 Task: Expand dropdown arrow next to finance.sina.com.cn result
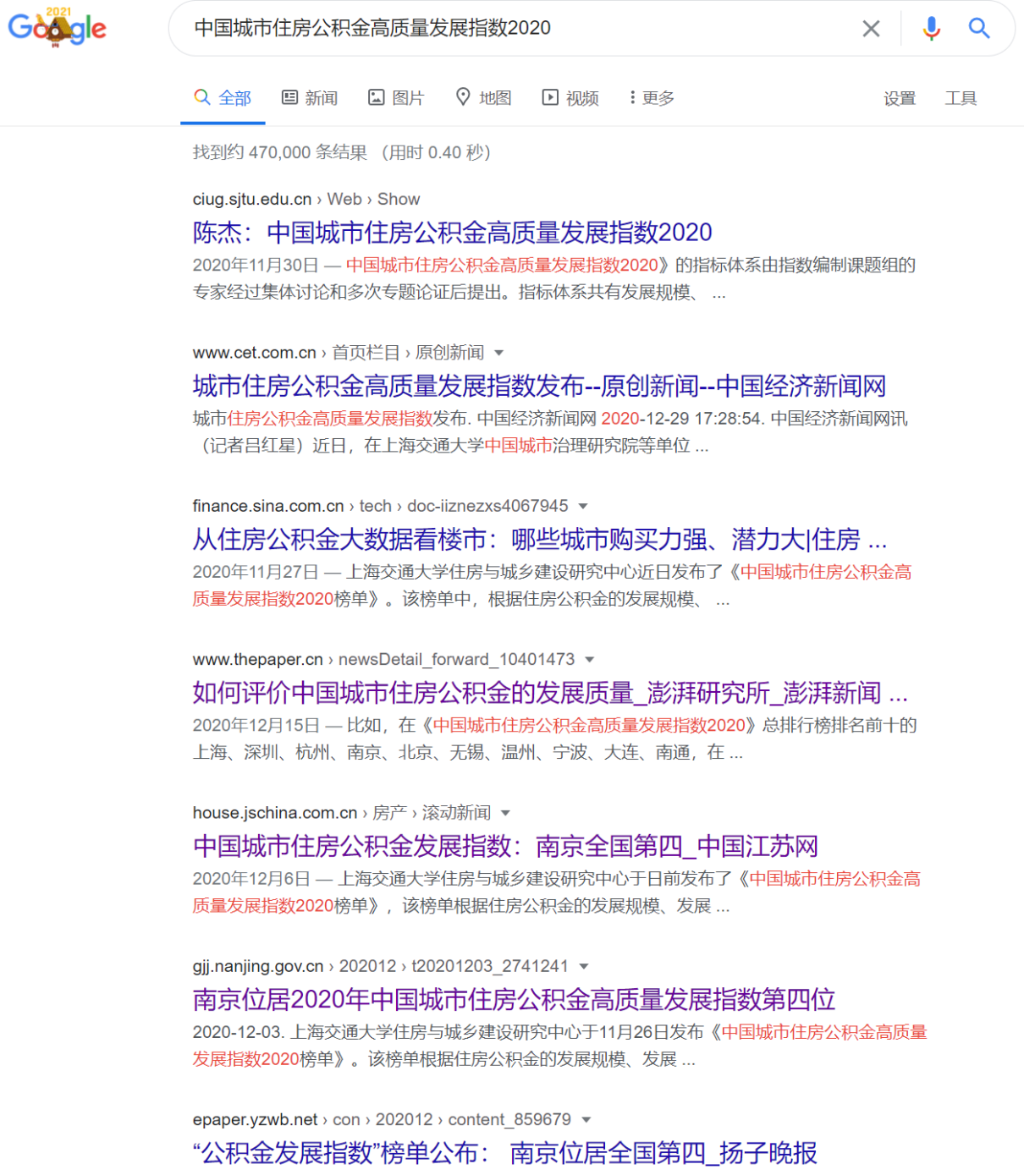[x=583, y=506]
